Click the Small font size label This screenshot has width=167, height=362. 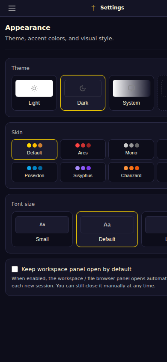42,239
